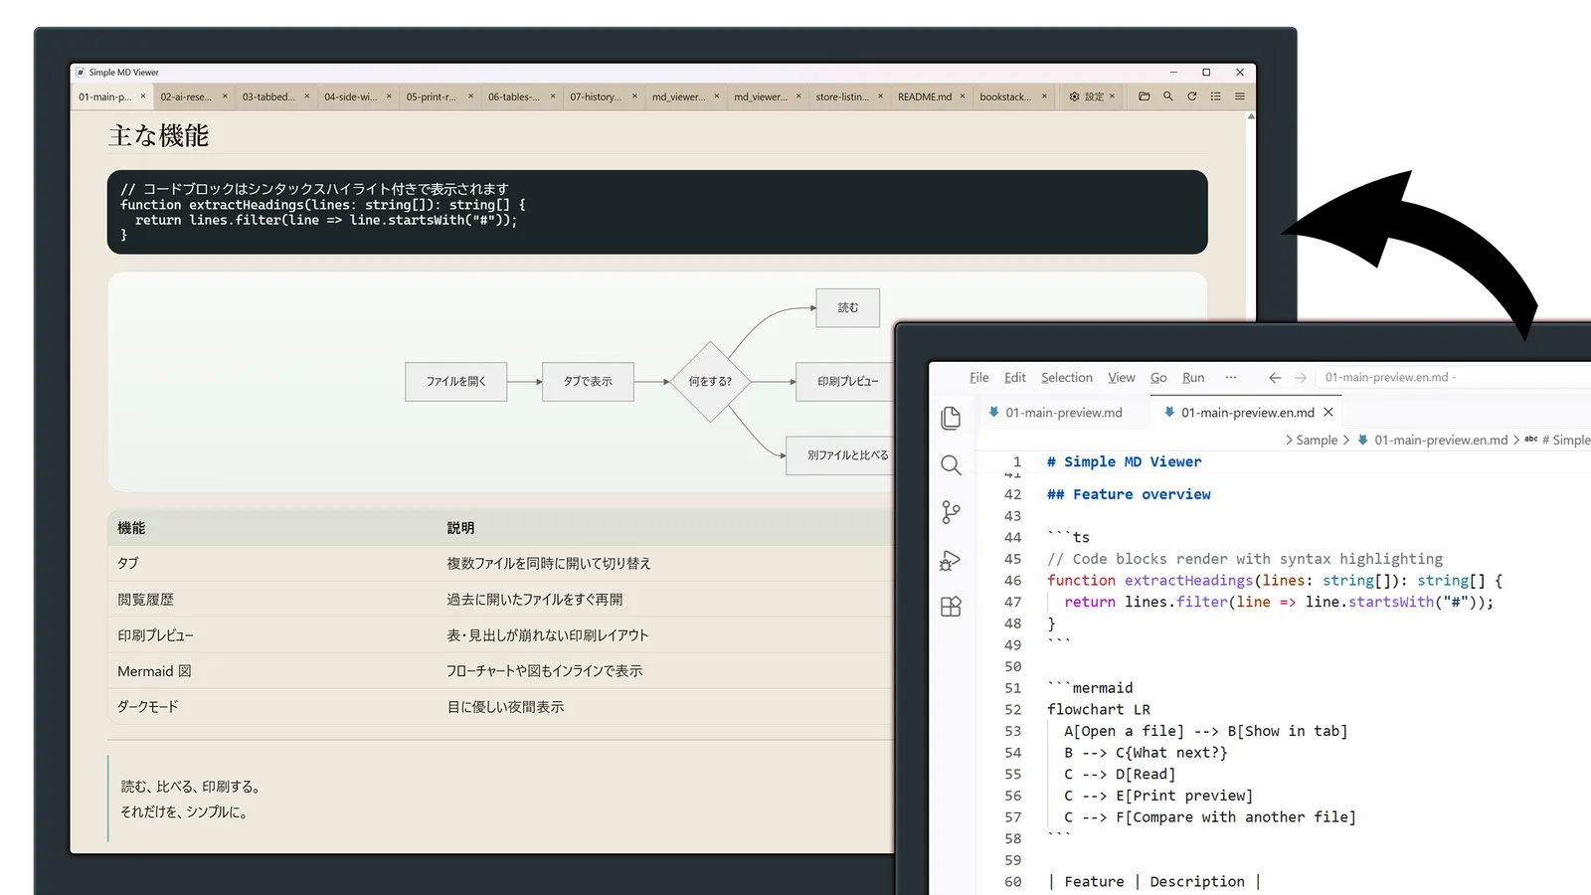This screenshot has width=1591, height=895.
Task: Open the Explorer icon in the VS Code activity bar
Action: 951,418
